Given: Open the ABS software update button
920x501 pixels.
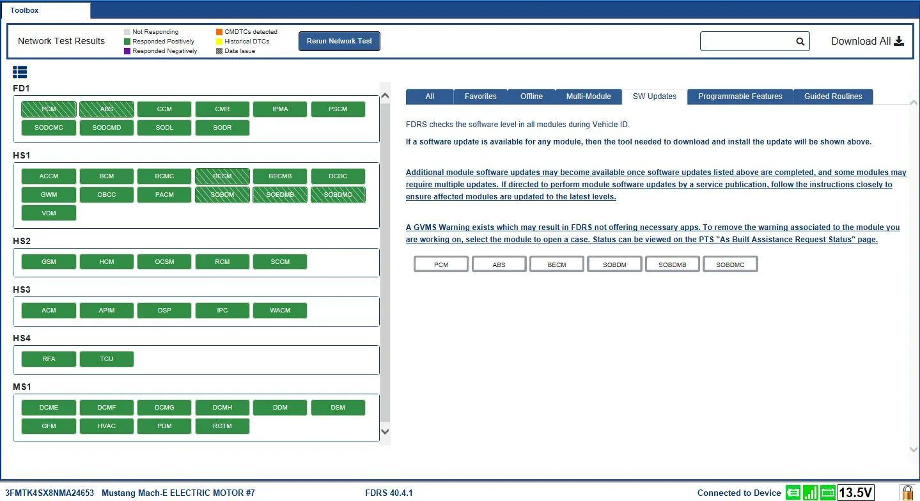Looking at the screenshot, I should coord(499,265).
